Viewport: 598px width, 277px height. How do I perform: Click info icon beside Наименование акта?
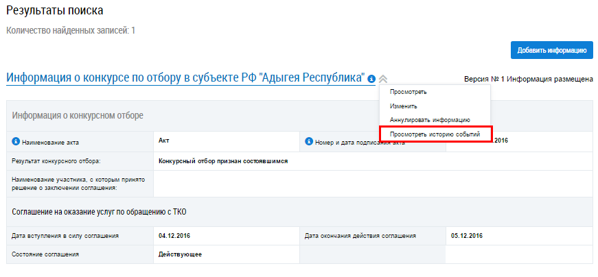coord(16,142)
